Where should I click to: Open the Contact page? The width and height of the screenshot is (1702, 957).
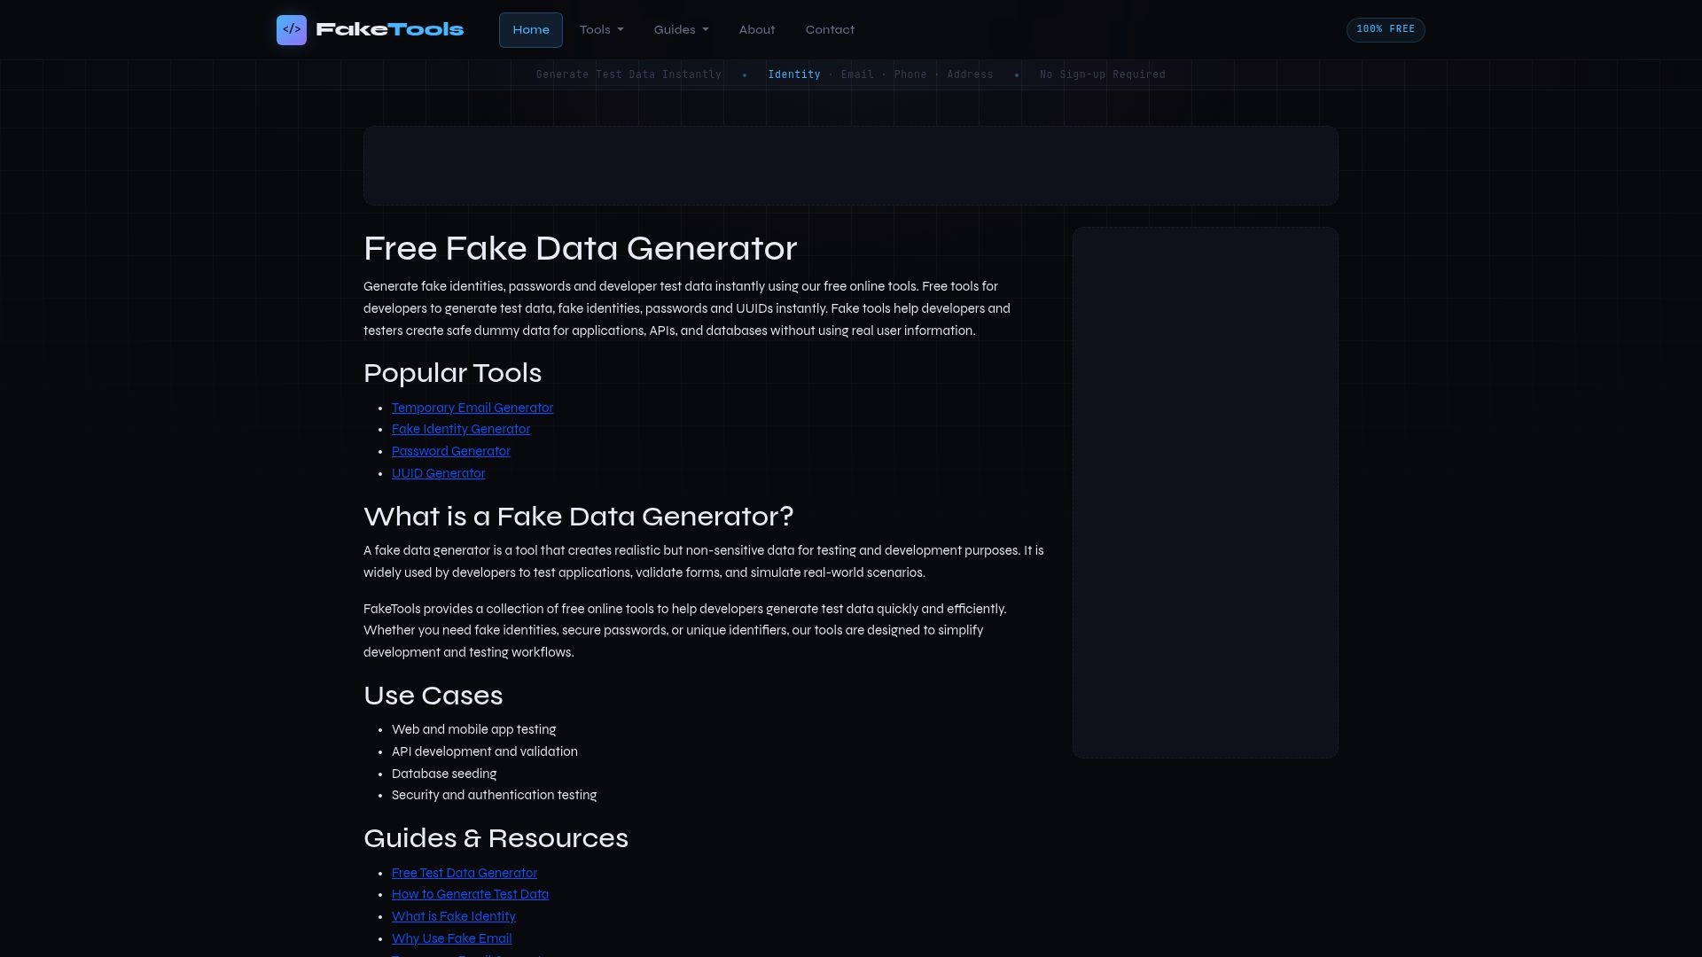coord(830,30)
